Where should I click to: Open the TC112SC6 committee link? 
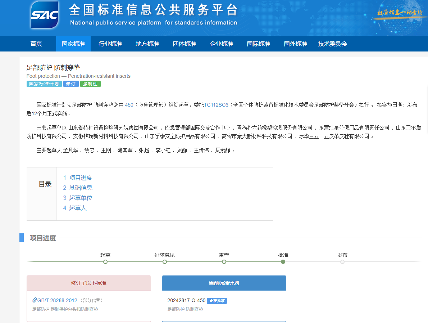coord(216,105)
